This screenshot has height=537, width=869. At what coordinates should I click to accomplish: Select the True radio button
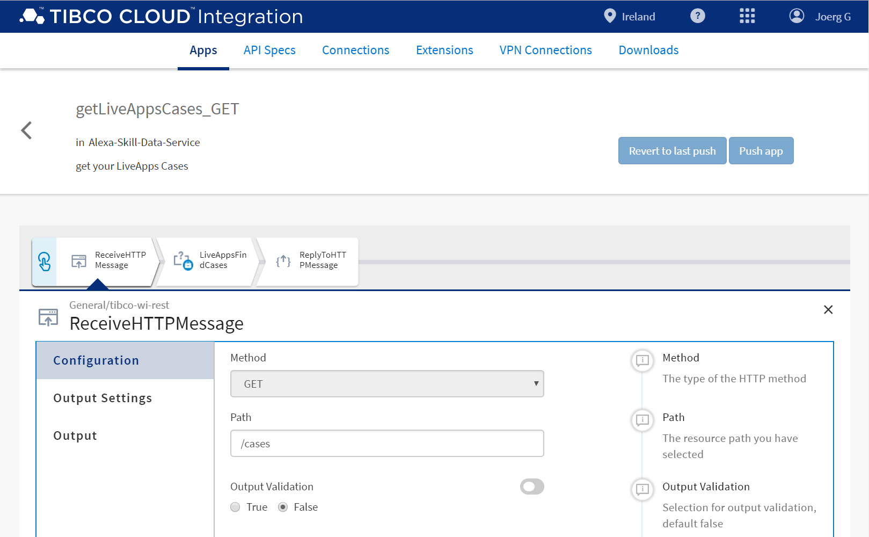[x=235, y=507]
